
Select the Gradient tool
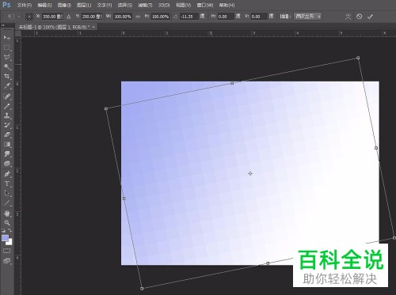[7, 144]
